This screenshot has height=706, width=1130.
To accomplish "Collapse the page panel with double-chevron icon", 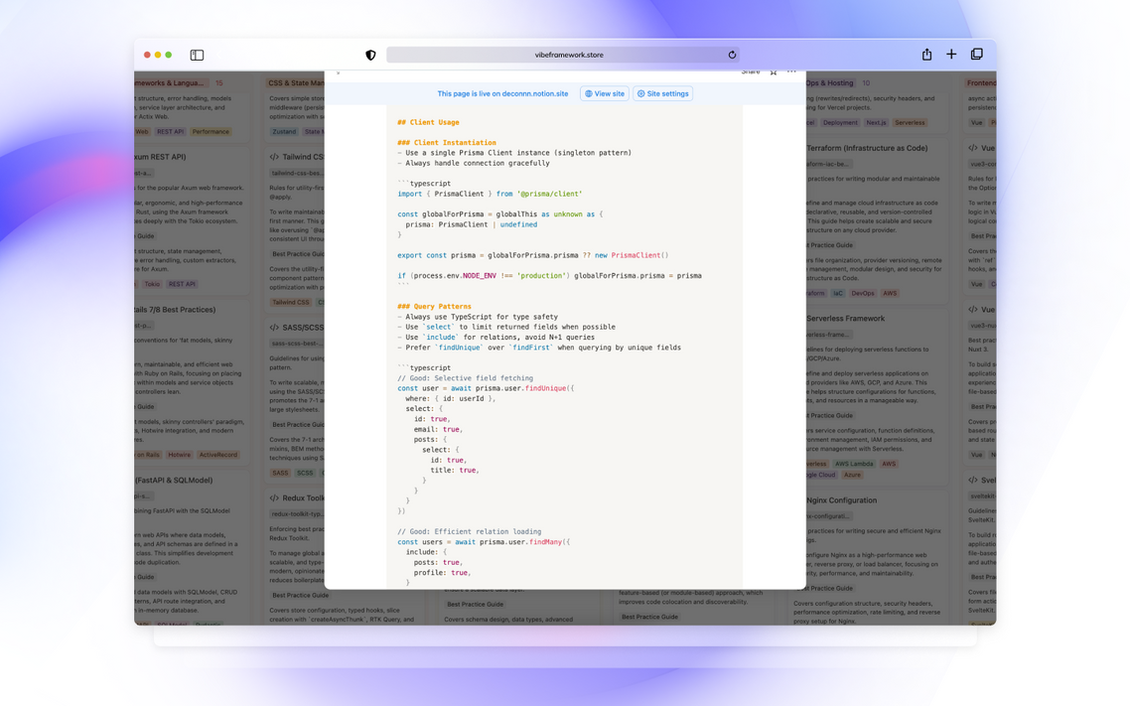I will point(338,72).
